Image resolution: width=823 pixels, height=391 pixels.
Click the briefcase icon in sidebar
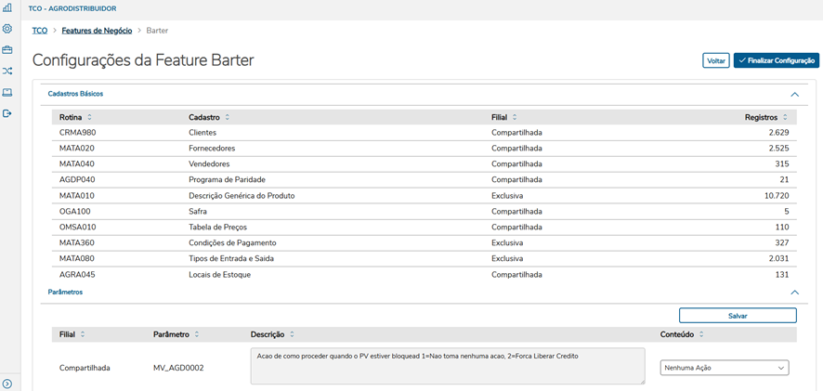tap(7, 50)
